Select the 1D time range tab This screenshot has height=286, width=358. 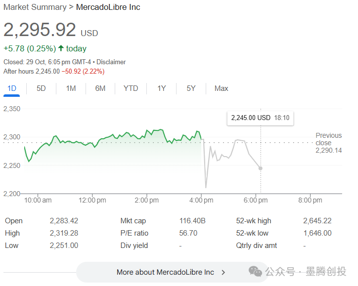pyautogui.click(x=12, y=88)
